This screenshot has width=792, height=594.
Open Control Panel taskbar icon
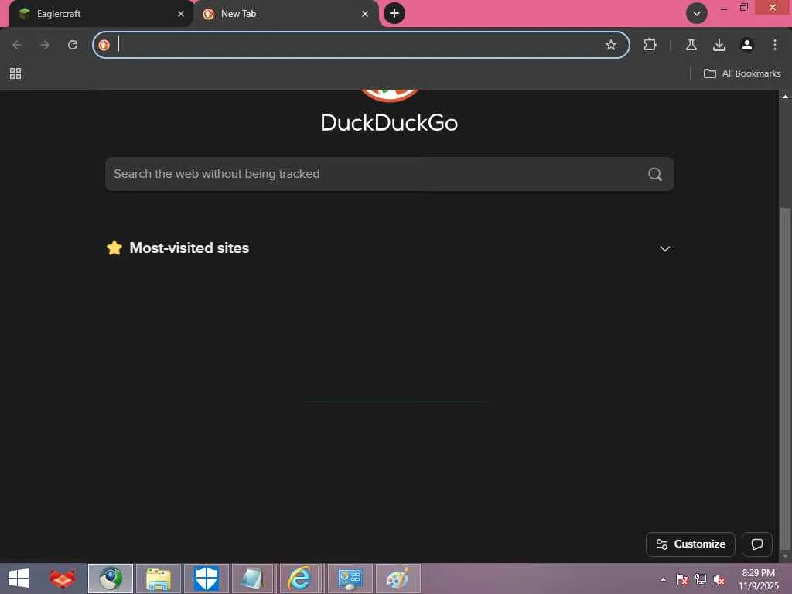(350, 579)
